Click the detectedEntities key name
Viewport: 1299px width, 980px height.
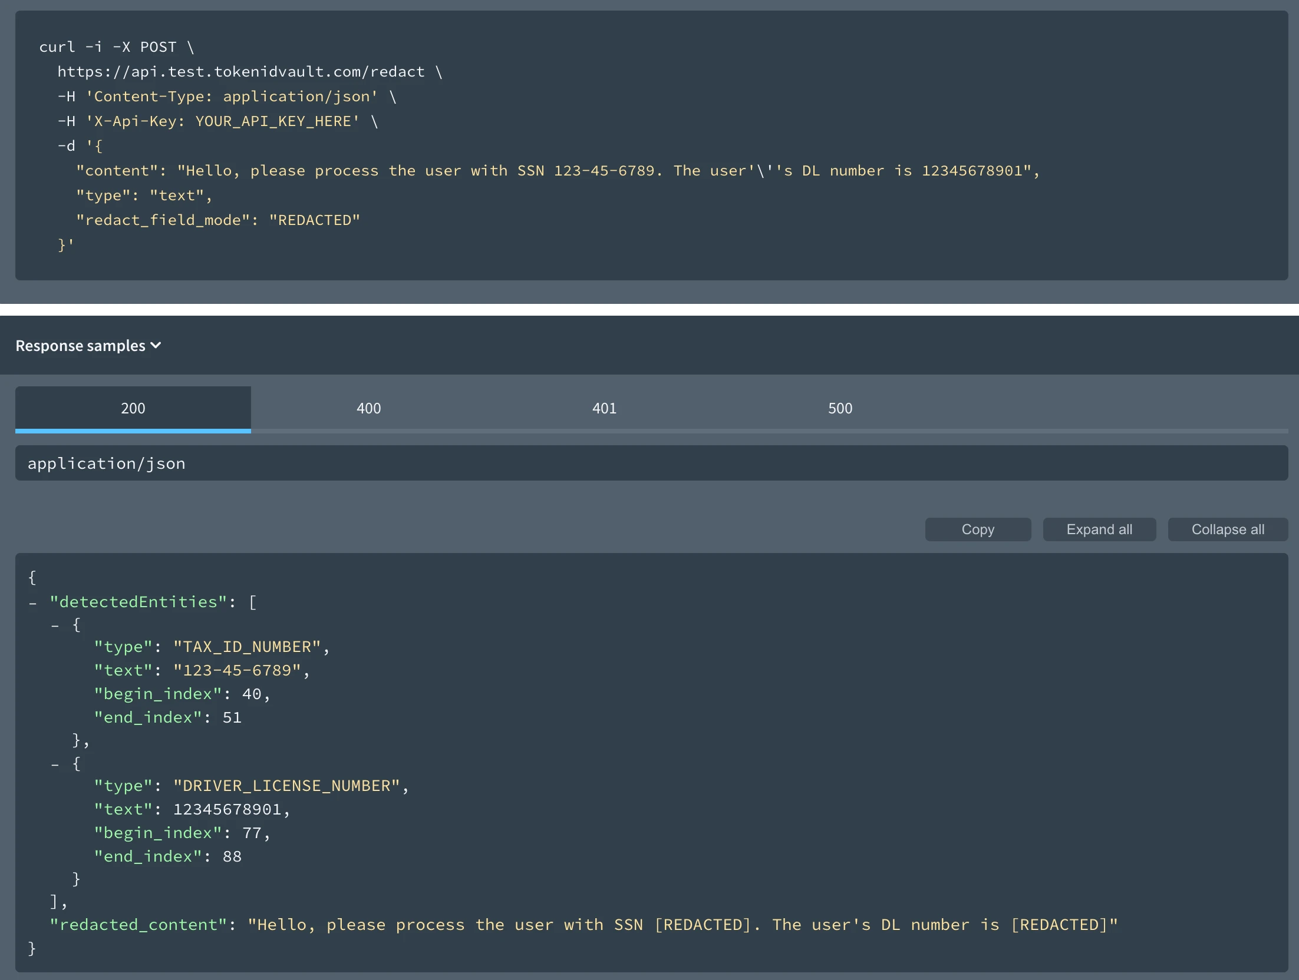coord(136,601)
